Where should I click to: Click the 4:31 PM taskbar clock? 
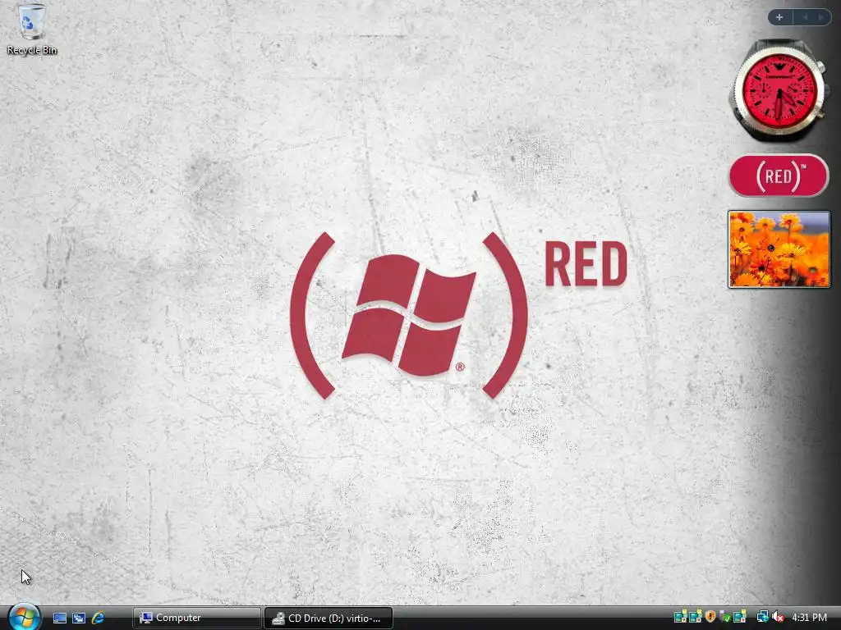pos(809,617)
